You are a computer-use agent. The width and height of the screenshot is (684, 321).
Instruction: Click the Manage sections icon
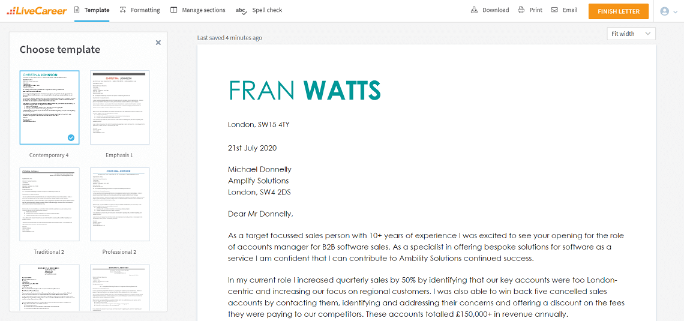pos(174,10)
